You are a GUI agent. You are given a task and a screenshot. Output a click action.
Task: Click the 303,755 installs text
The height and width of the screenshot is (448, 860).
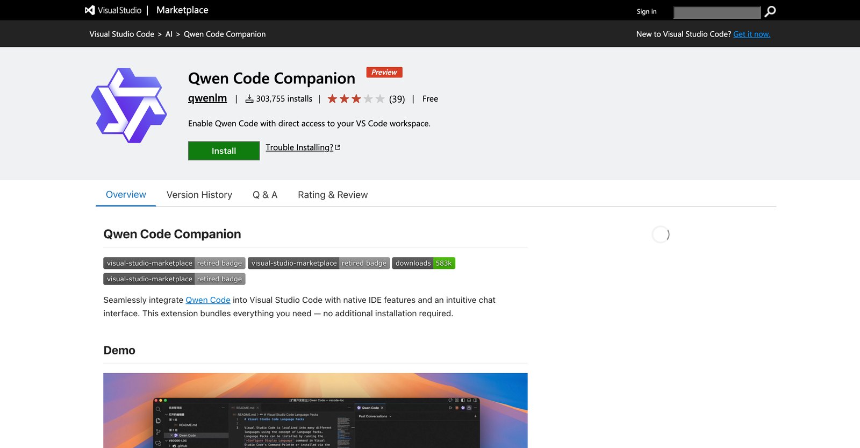point(284,99)
